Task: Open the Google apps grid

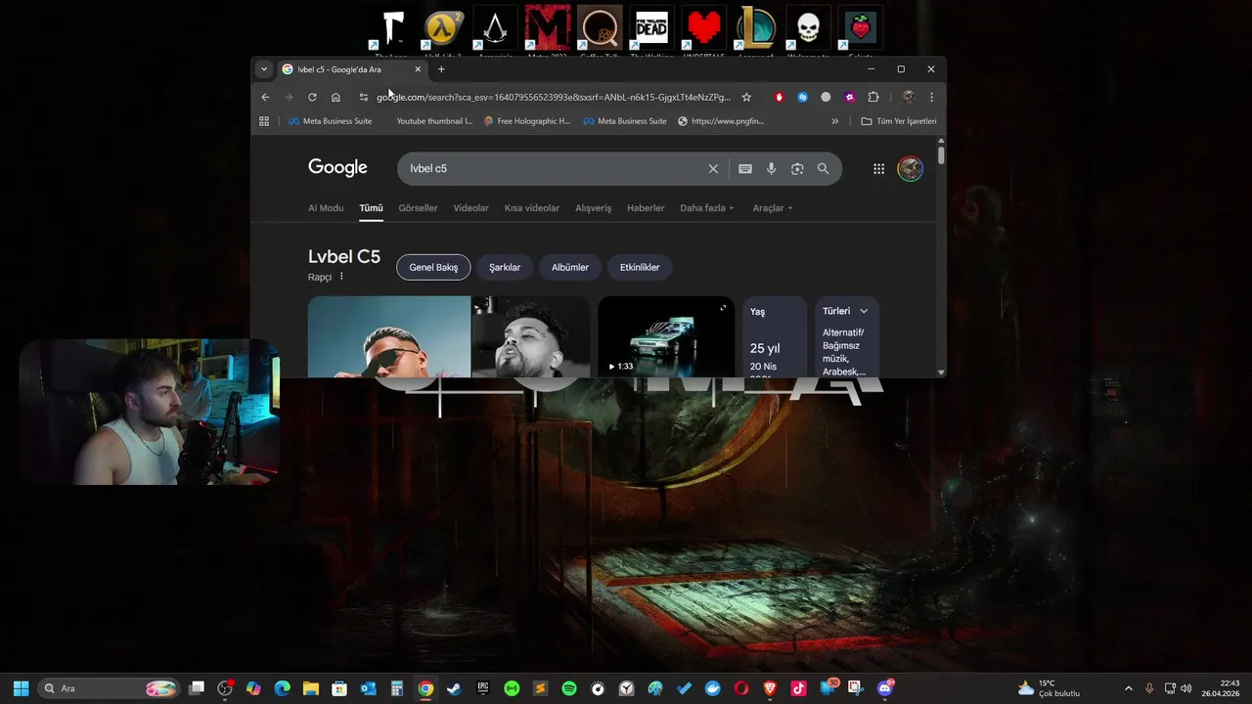Action: tap(878, 168)
